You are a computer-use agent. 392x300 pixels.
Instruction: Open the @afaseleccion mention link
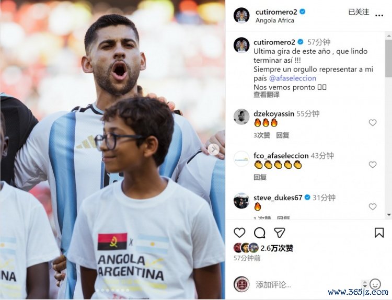coord(293,78)
